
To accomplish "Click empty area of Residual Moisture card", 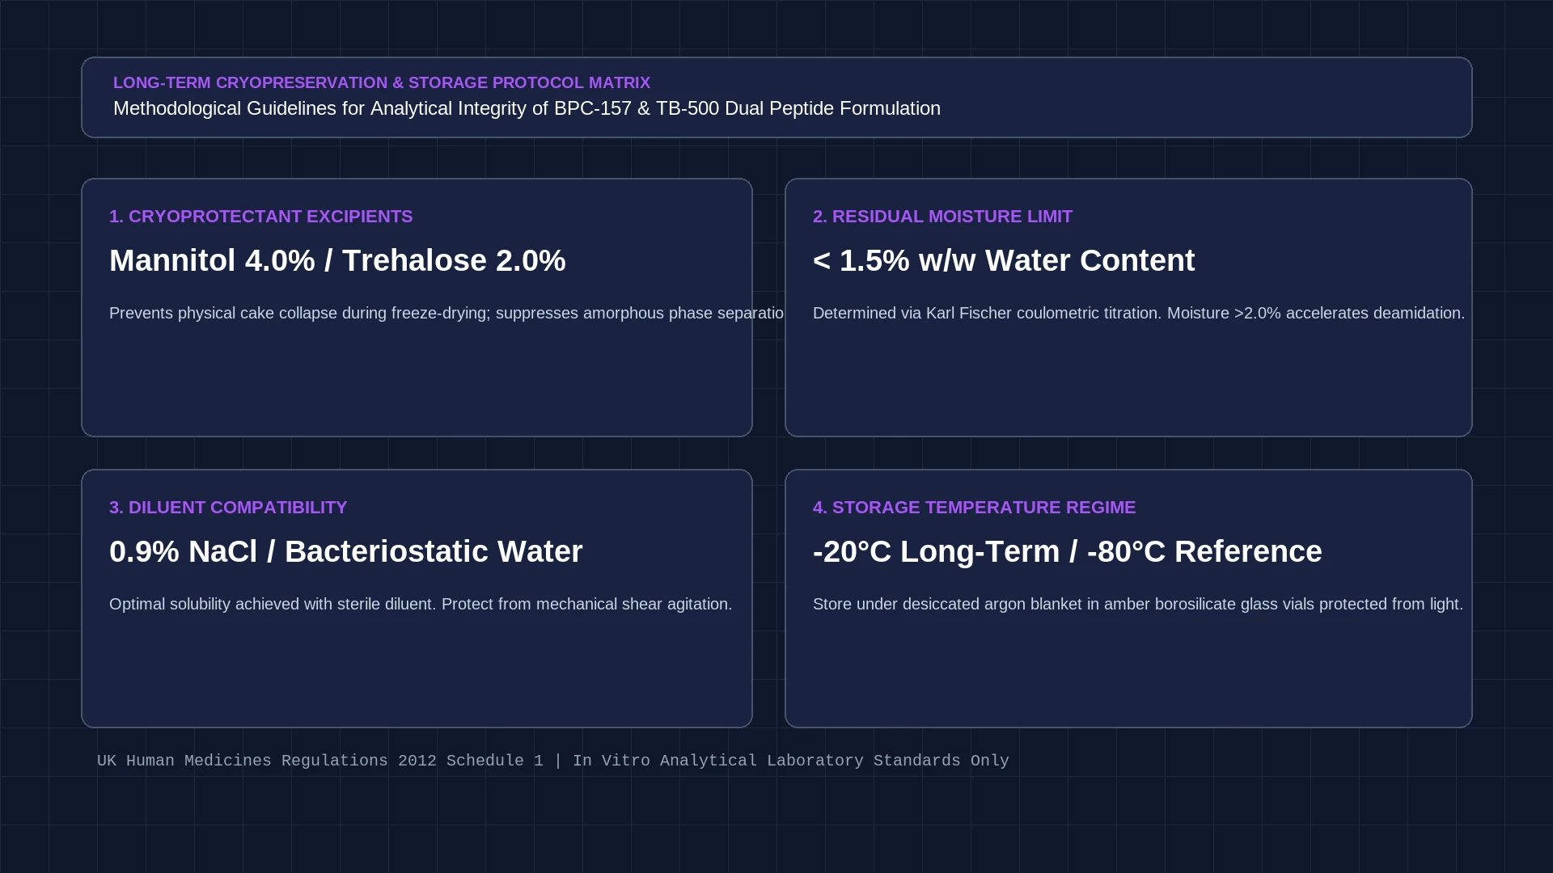I will tap(1128, 380).
